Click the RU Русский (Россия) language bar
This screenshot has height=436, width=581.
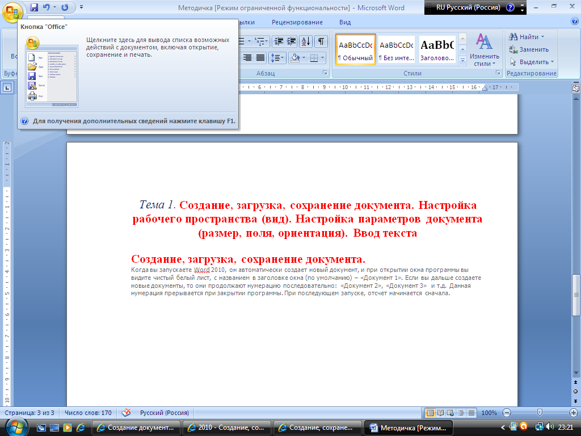[468, 7]
